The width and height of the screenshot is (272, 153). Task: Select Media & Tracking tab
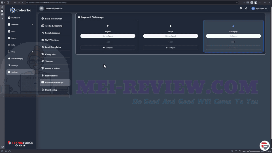point(55,26)
